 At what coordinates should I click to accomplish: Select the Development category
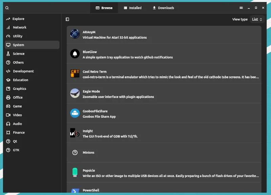point(23,71)
